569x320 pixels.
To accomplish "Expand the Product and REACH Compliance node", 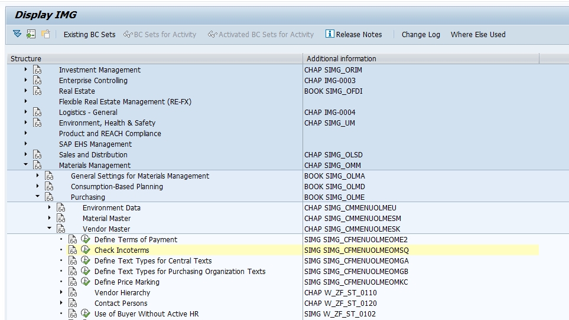I will tap(26, 133).
